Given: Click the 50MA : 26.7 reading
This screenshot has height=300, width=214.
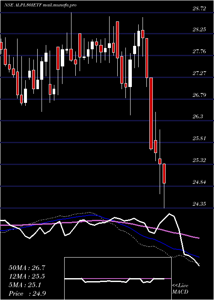Looking at the screenshot, I should pos(27,268).
